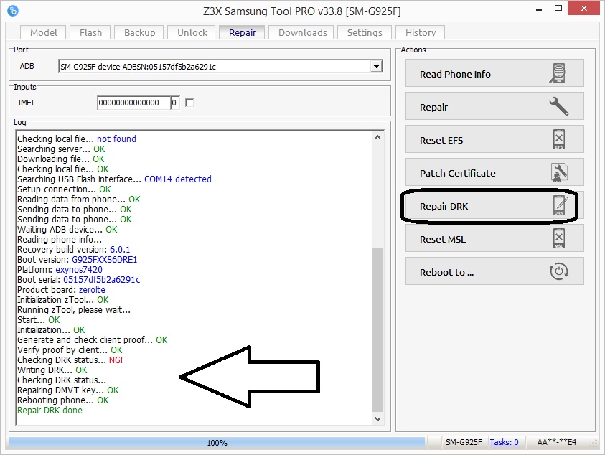The image size is (605, 455).
Task: Click the 'Repair DRK done' log line
Action: coord(50,411)
